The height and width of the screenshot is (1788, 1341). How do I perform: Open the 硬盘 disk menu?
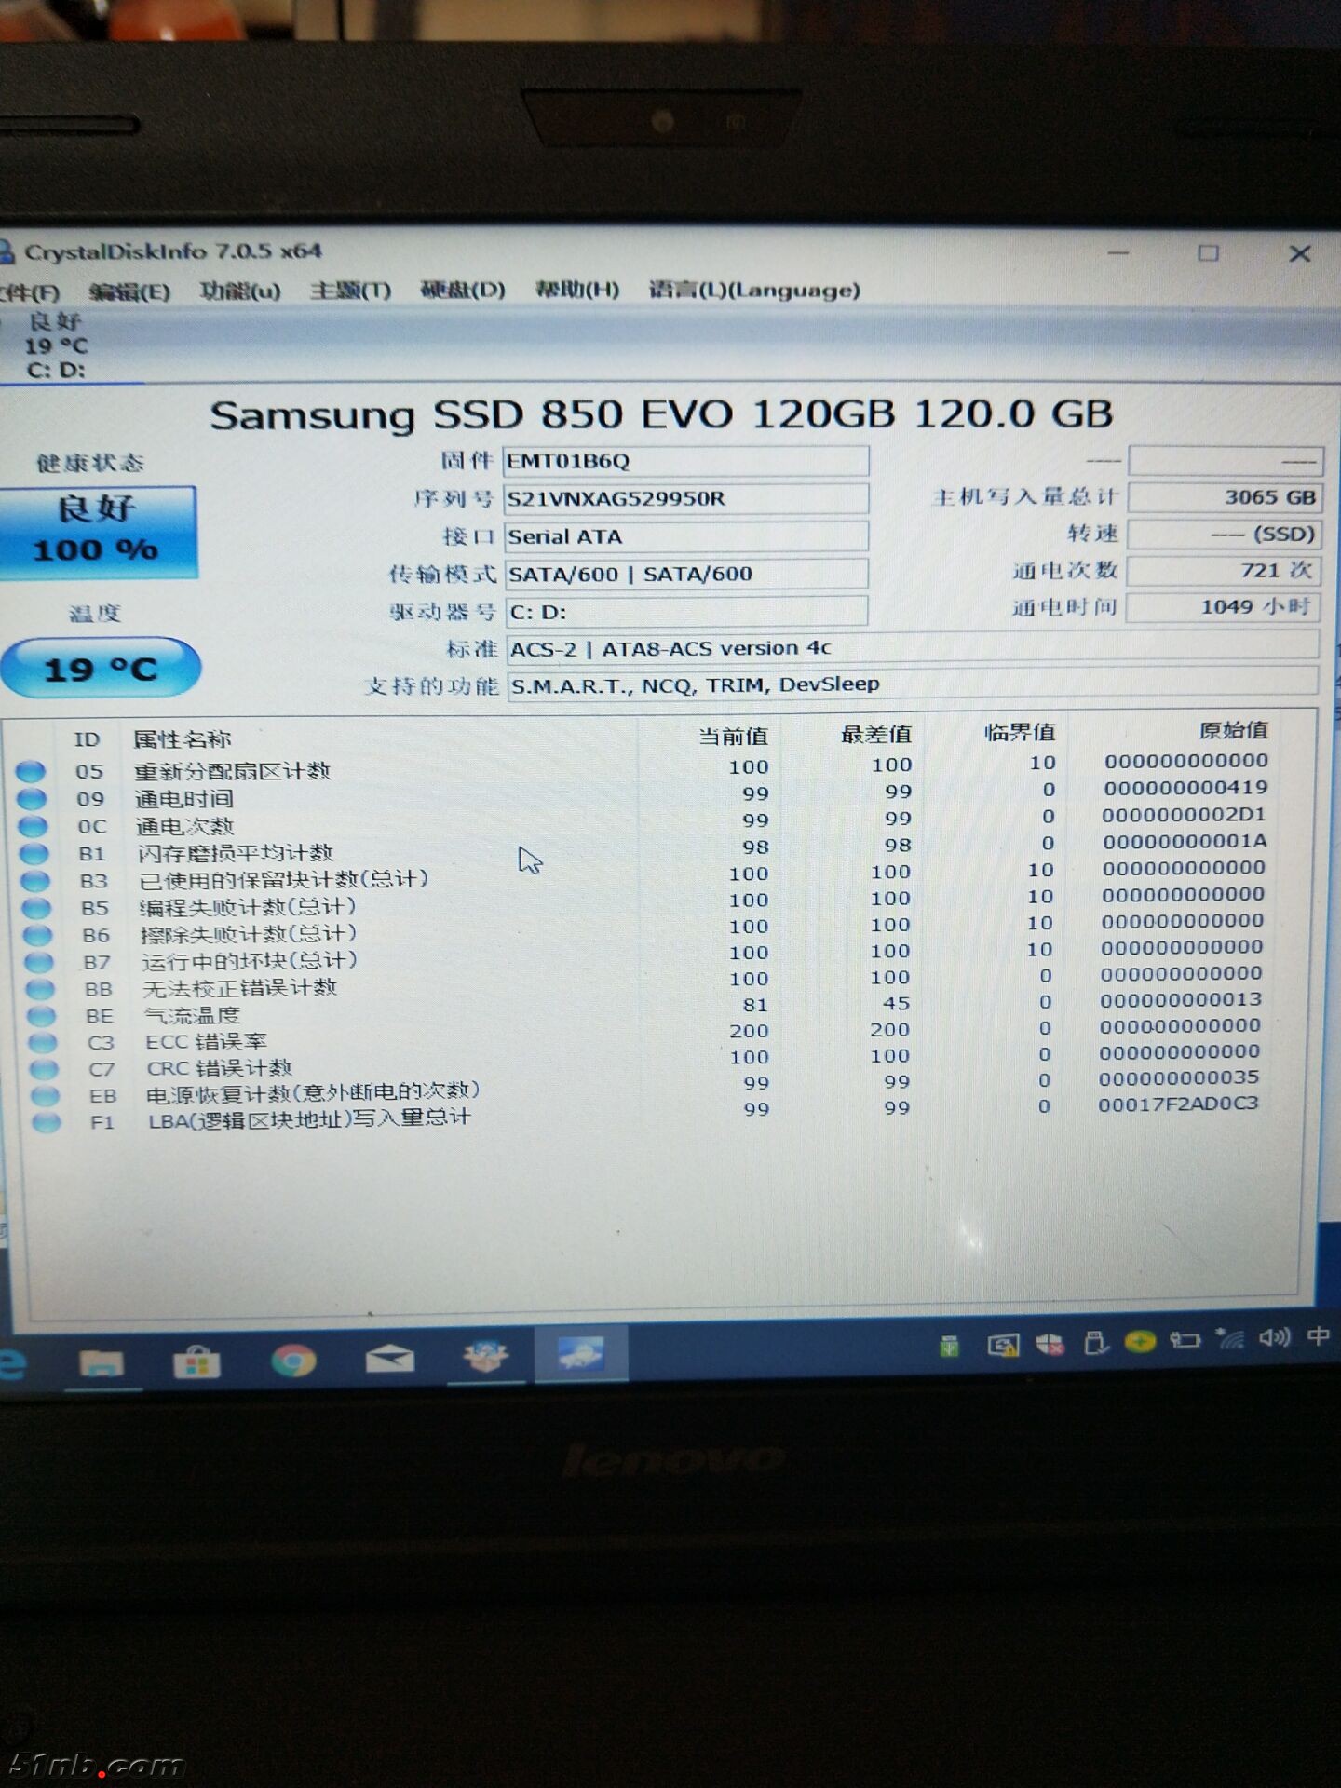tap(462, 290)
